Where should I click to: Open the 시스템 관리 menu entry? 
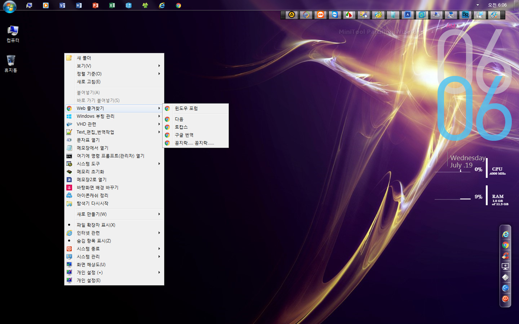[114, 257]
